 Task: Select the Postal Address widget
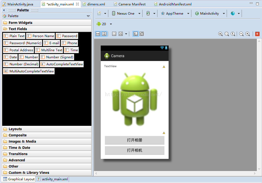[x=18, y=50]
